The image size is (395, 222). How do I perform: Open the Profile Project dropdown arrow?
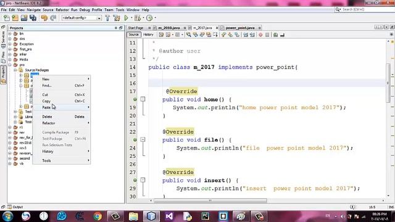[x=155, y=18]
